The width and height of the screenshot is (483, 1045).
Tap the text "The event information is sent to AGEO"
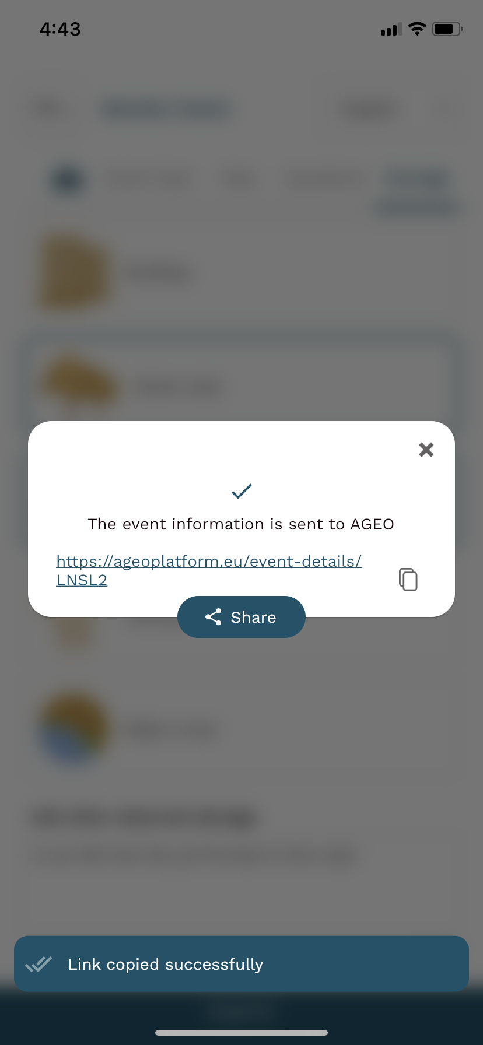[x=241, y=524]
